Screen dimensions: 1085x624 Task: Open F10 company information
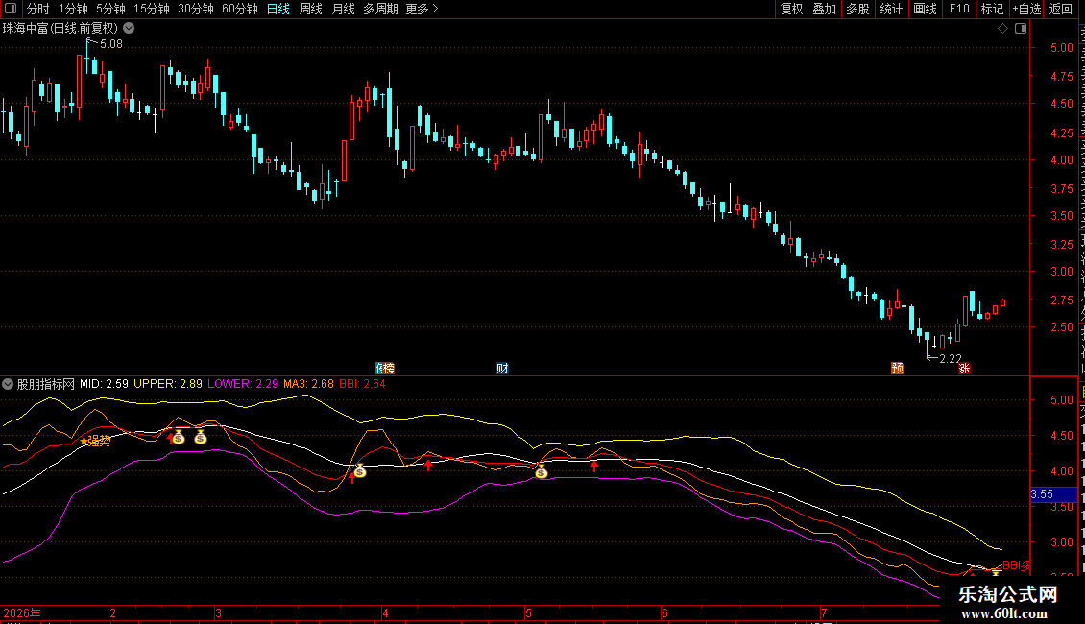tap(959, 9)
